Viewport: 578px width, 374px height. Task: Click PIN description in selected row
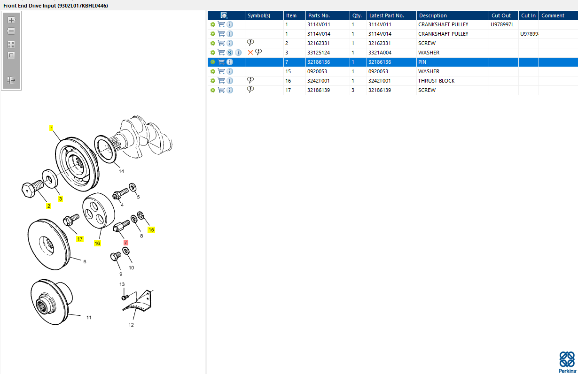[422, 62]
